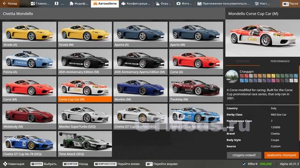
Task: Choose Movitec SuperTurbo (SEQ) configuration
Action: click(85, 117)
